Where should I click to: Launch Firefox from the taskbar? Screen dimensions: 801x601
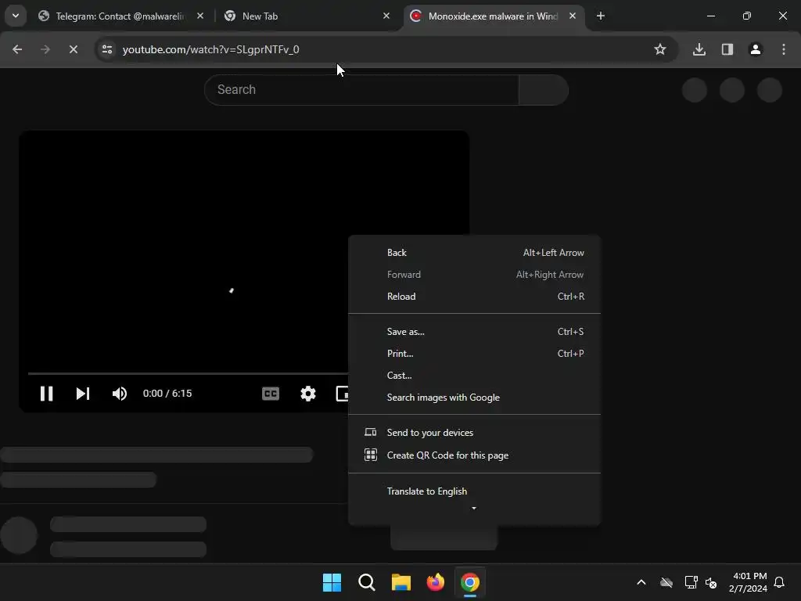(436, 582)
